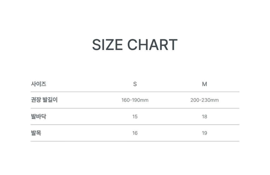Screen dimensions: 270x175
Task: Click the value 15 under size S
Action: [135, 117]
